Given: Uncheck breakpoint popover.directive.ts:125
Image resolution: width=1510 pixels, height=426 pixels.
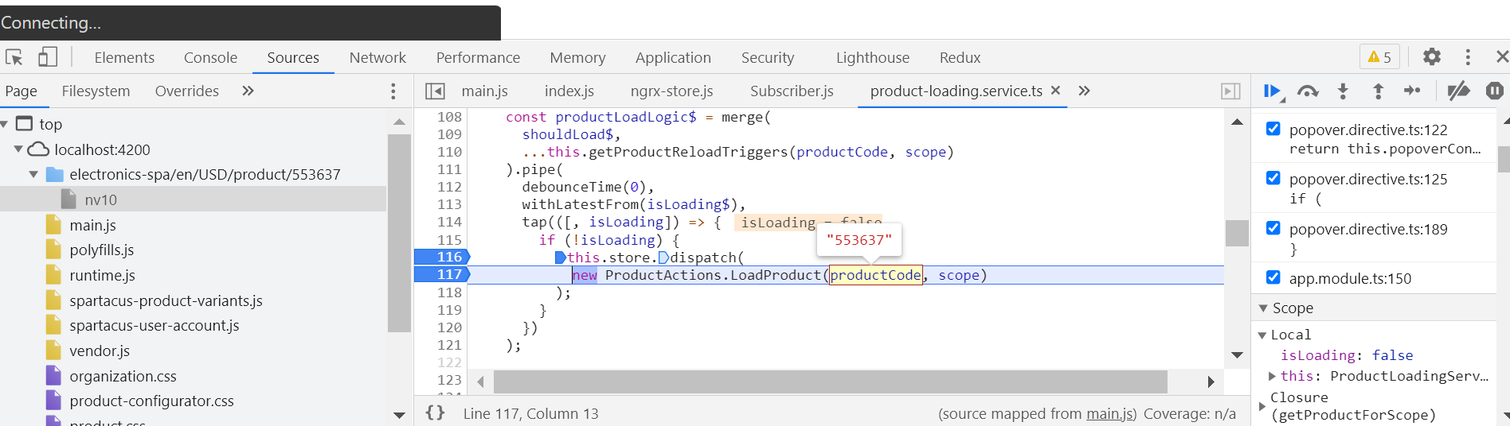Looking at the screenshot, I should tap(1273, 178).
